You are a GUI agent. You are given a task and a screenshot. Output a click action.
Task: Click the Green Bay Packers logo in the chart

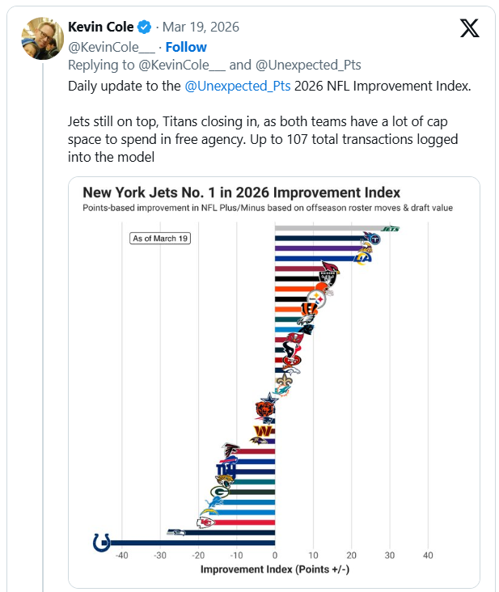[219, 491]
